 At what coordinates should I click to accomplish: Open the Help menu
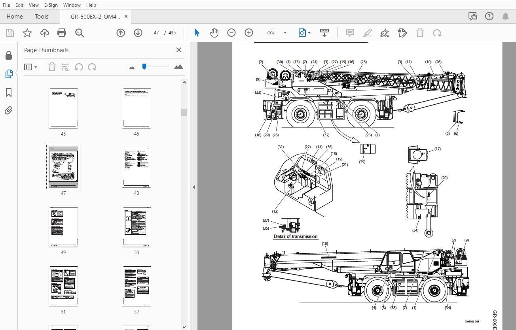point(91,5)
